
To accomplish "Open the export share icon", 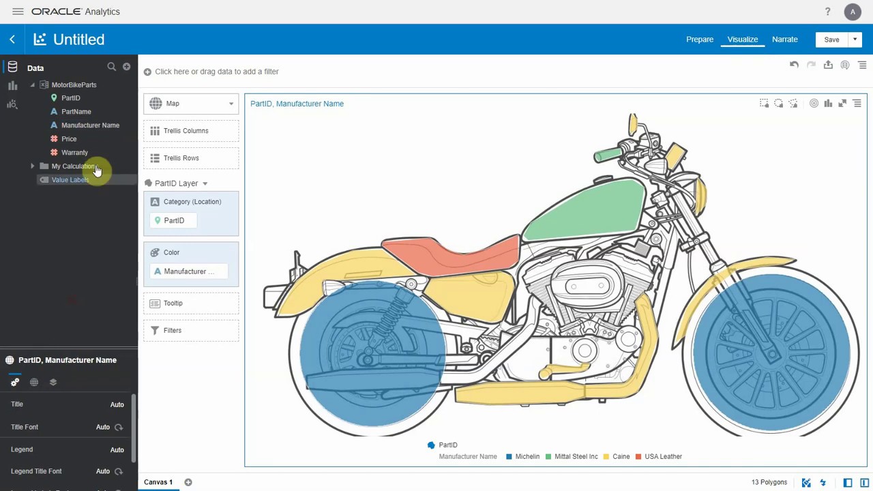I will point(828,65).
